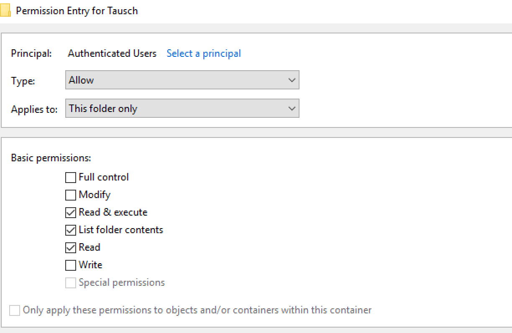
Task: Click the Type field label
Action: pos(23,81)
